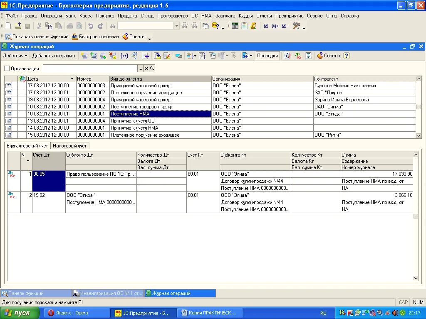Click the M- memory subtract button

(285, 26)
